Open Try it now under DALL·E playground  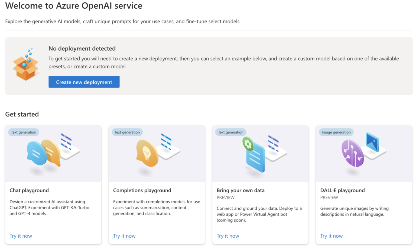[x=331, y=236]
